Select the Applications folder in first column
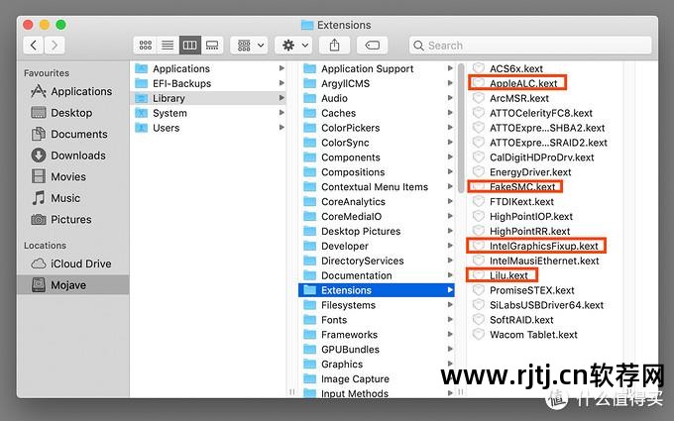The image size is (674, 421). 209,68
